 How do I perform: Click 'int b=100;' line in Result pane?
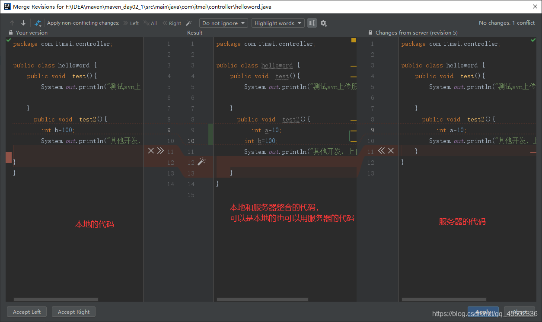click(261, 141)
